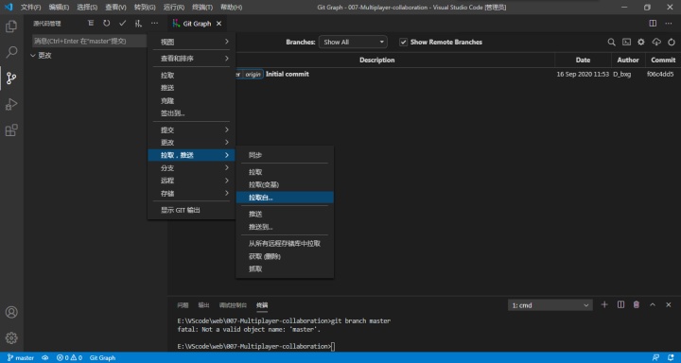Switch to the 输出 panel tab

(203, 304)
